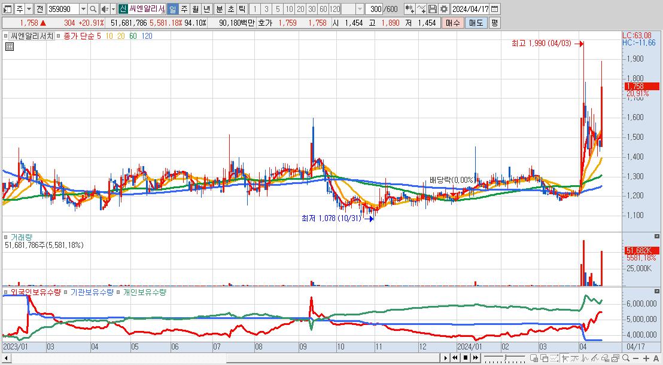Open the sound options dropdown arrow
The height and width of the screenshot is (365, 663).
coord(113,9)
